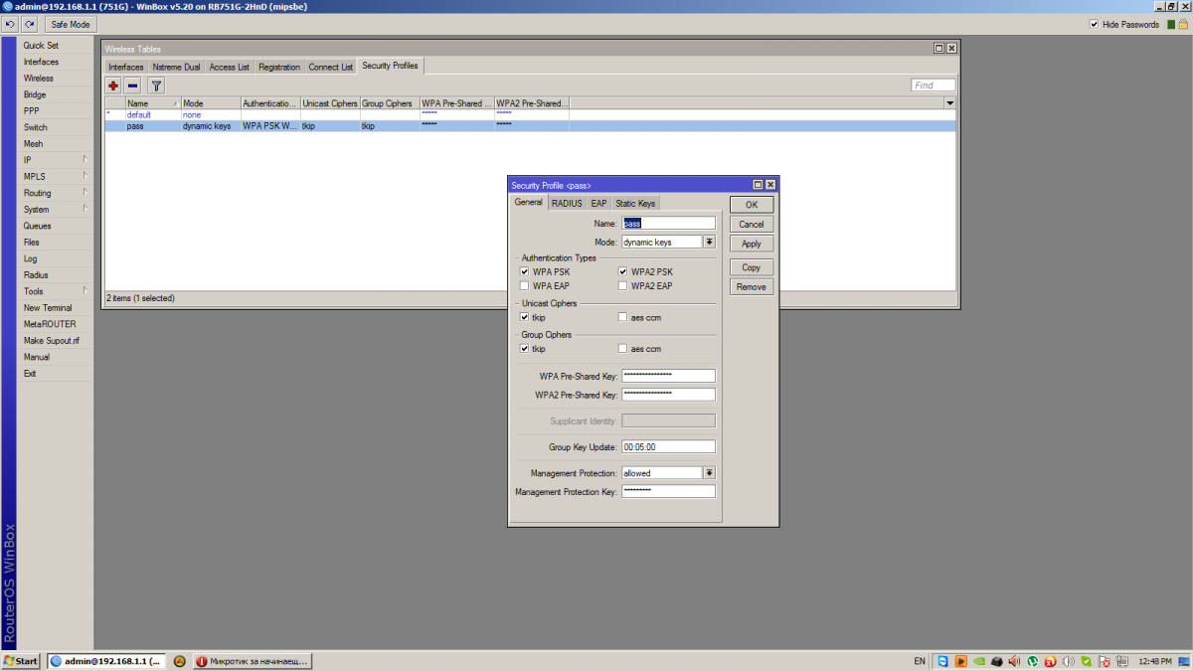The width and height of the screenshot is (1193, 671).
Task: Open the Opera browser taskbar item
Action: (x=253, y=661)
